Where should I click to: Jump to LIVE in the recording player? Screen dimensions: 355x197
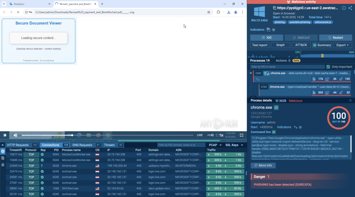coord(200,135)
